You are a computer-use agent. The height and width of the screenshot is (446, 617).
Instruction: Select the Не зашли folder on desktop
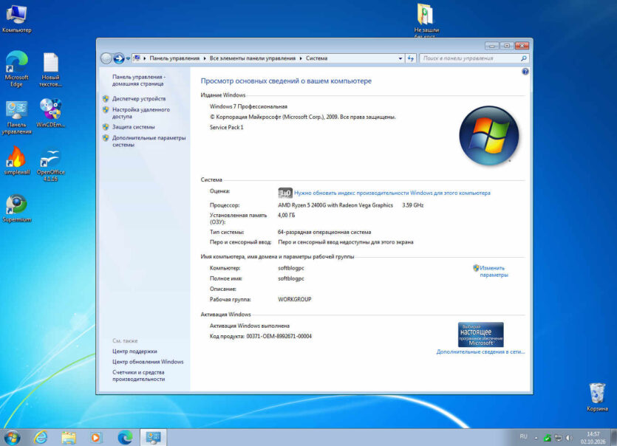coord(426,21)
